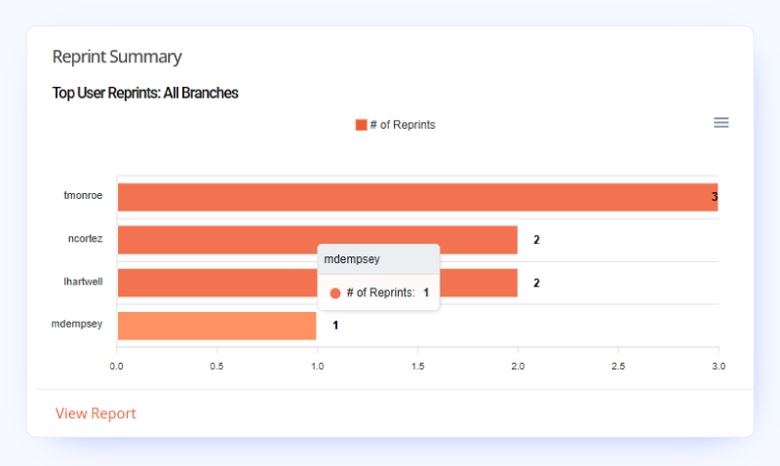780x466 pixels.
Task: Select the lhartwell bar in chart
Action: pos(318,283)
